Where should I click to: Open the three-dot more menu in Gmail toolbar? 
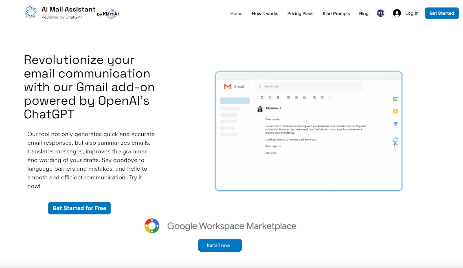(330, 98)
